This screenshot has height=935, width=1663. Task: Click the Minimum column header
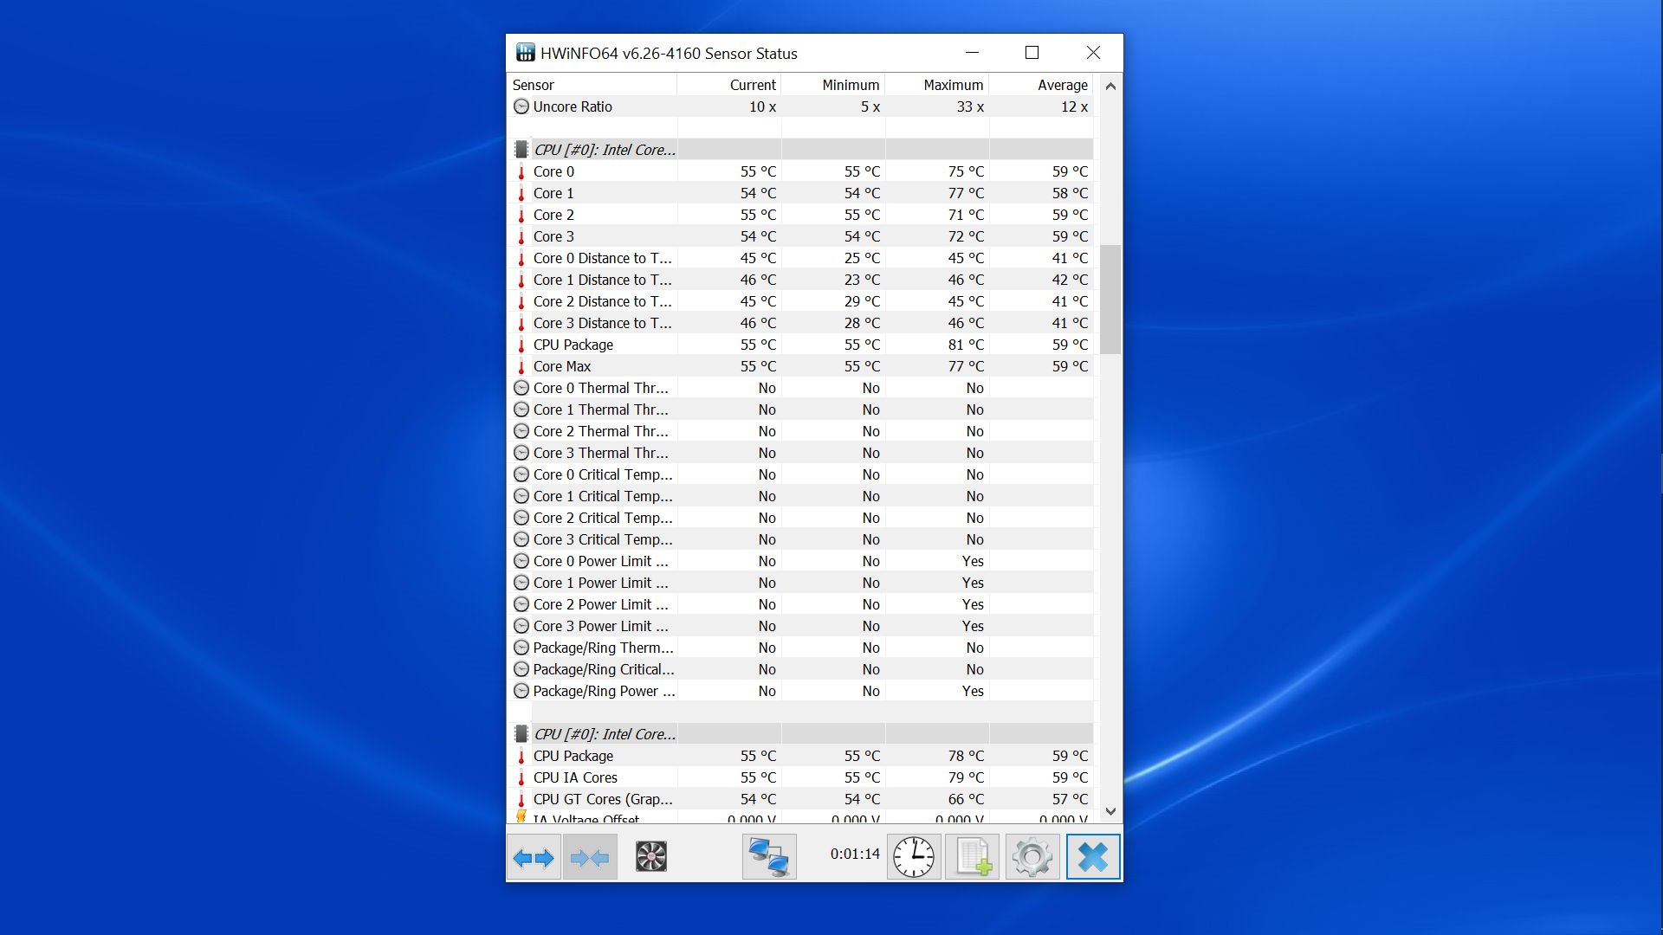[x=833, y=85]
